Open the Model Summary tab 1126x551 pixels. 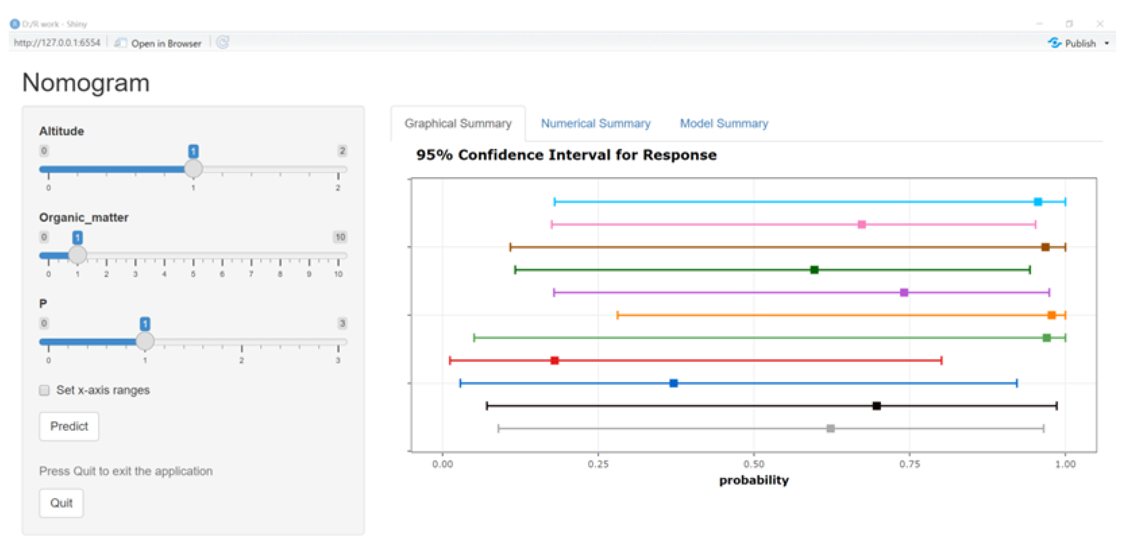tap(724, 124)
